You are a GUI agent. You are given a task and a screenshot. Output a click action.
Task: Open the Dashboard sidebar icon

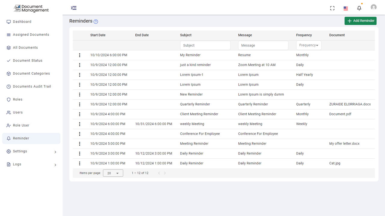pyautogui.click(x=8, y=22)
